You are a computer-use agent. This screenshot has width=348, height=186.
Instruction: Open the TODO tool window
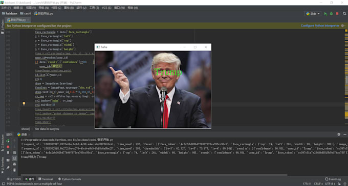click(x=13, y=179)
